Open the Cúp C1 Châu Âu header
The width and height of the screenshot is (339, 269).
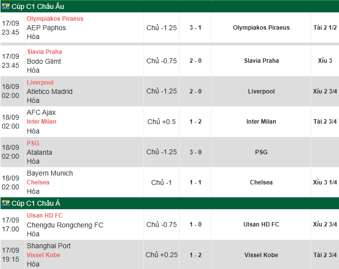point(38,6)
